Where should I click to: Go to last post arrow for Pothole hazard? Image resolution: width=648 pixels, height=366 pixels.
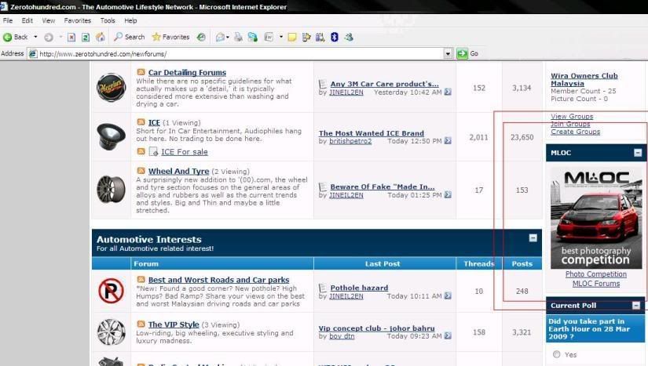click(x=448, y=296)
